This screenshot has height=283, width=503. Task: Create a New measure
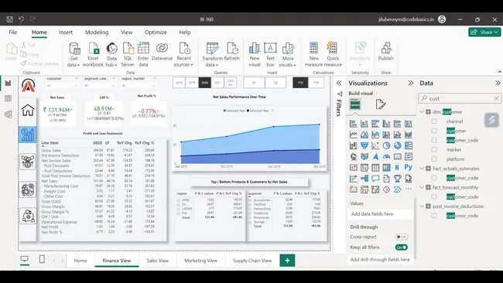pyautogui.click(x=313, y=55)
